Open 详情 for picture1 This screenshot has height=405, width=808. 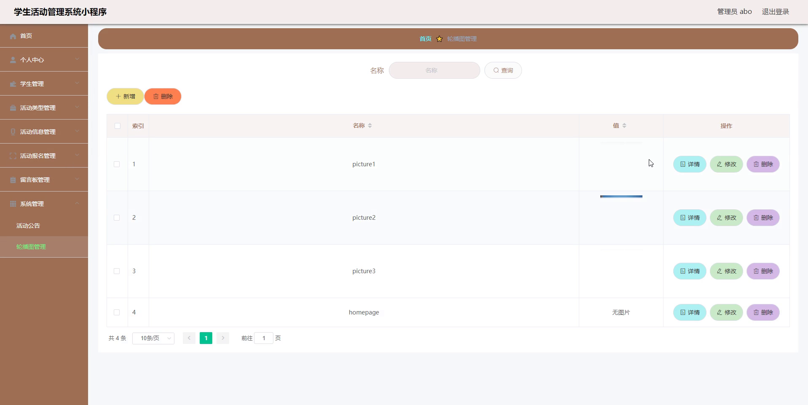(x=690, y=164)
